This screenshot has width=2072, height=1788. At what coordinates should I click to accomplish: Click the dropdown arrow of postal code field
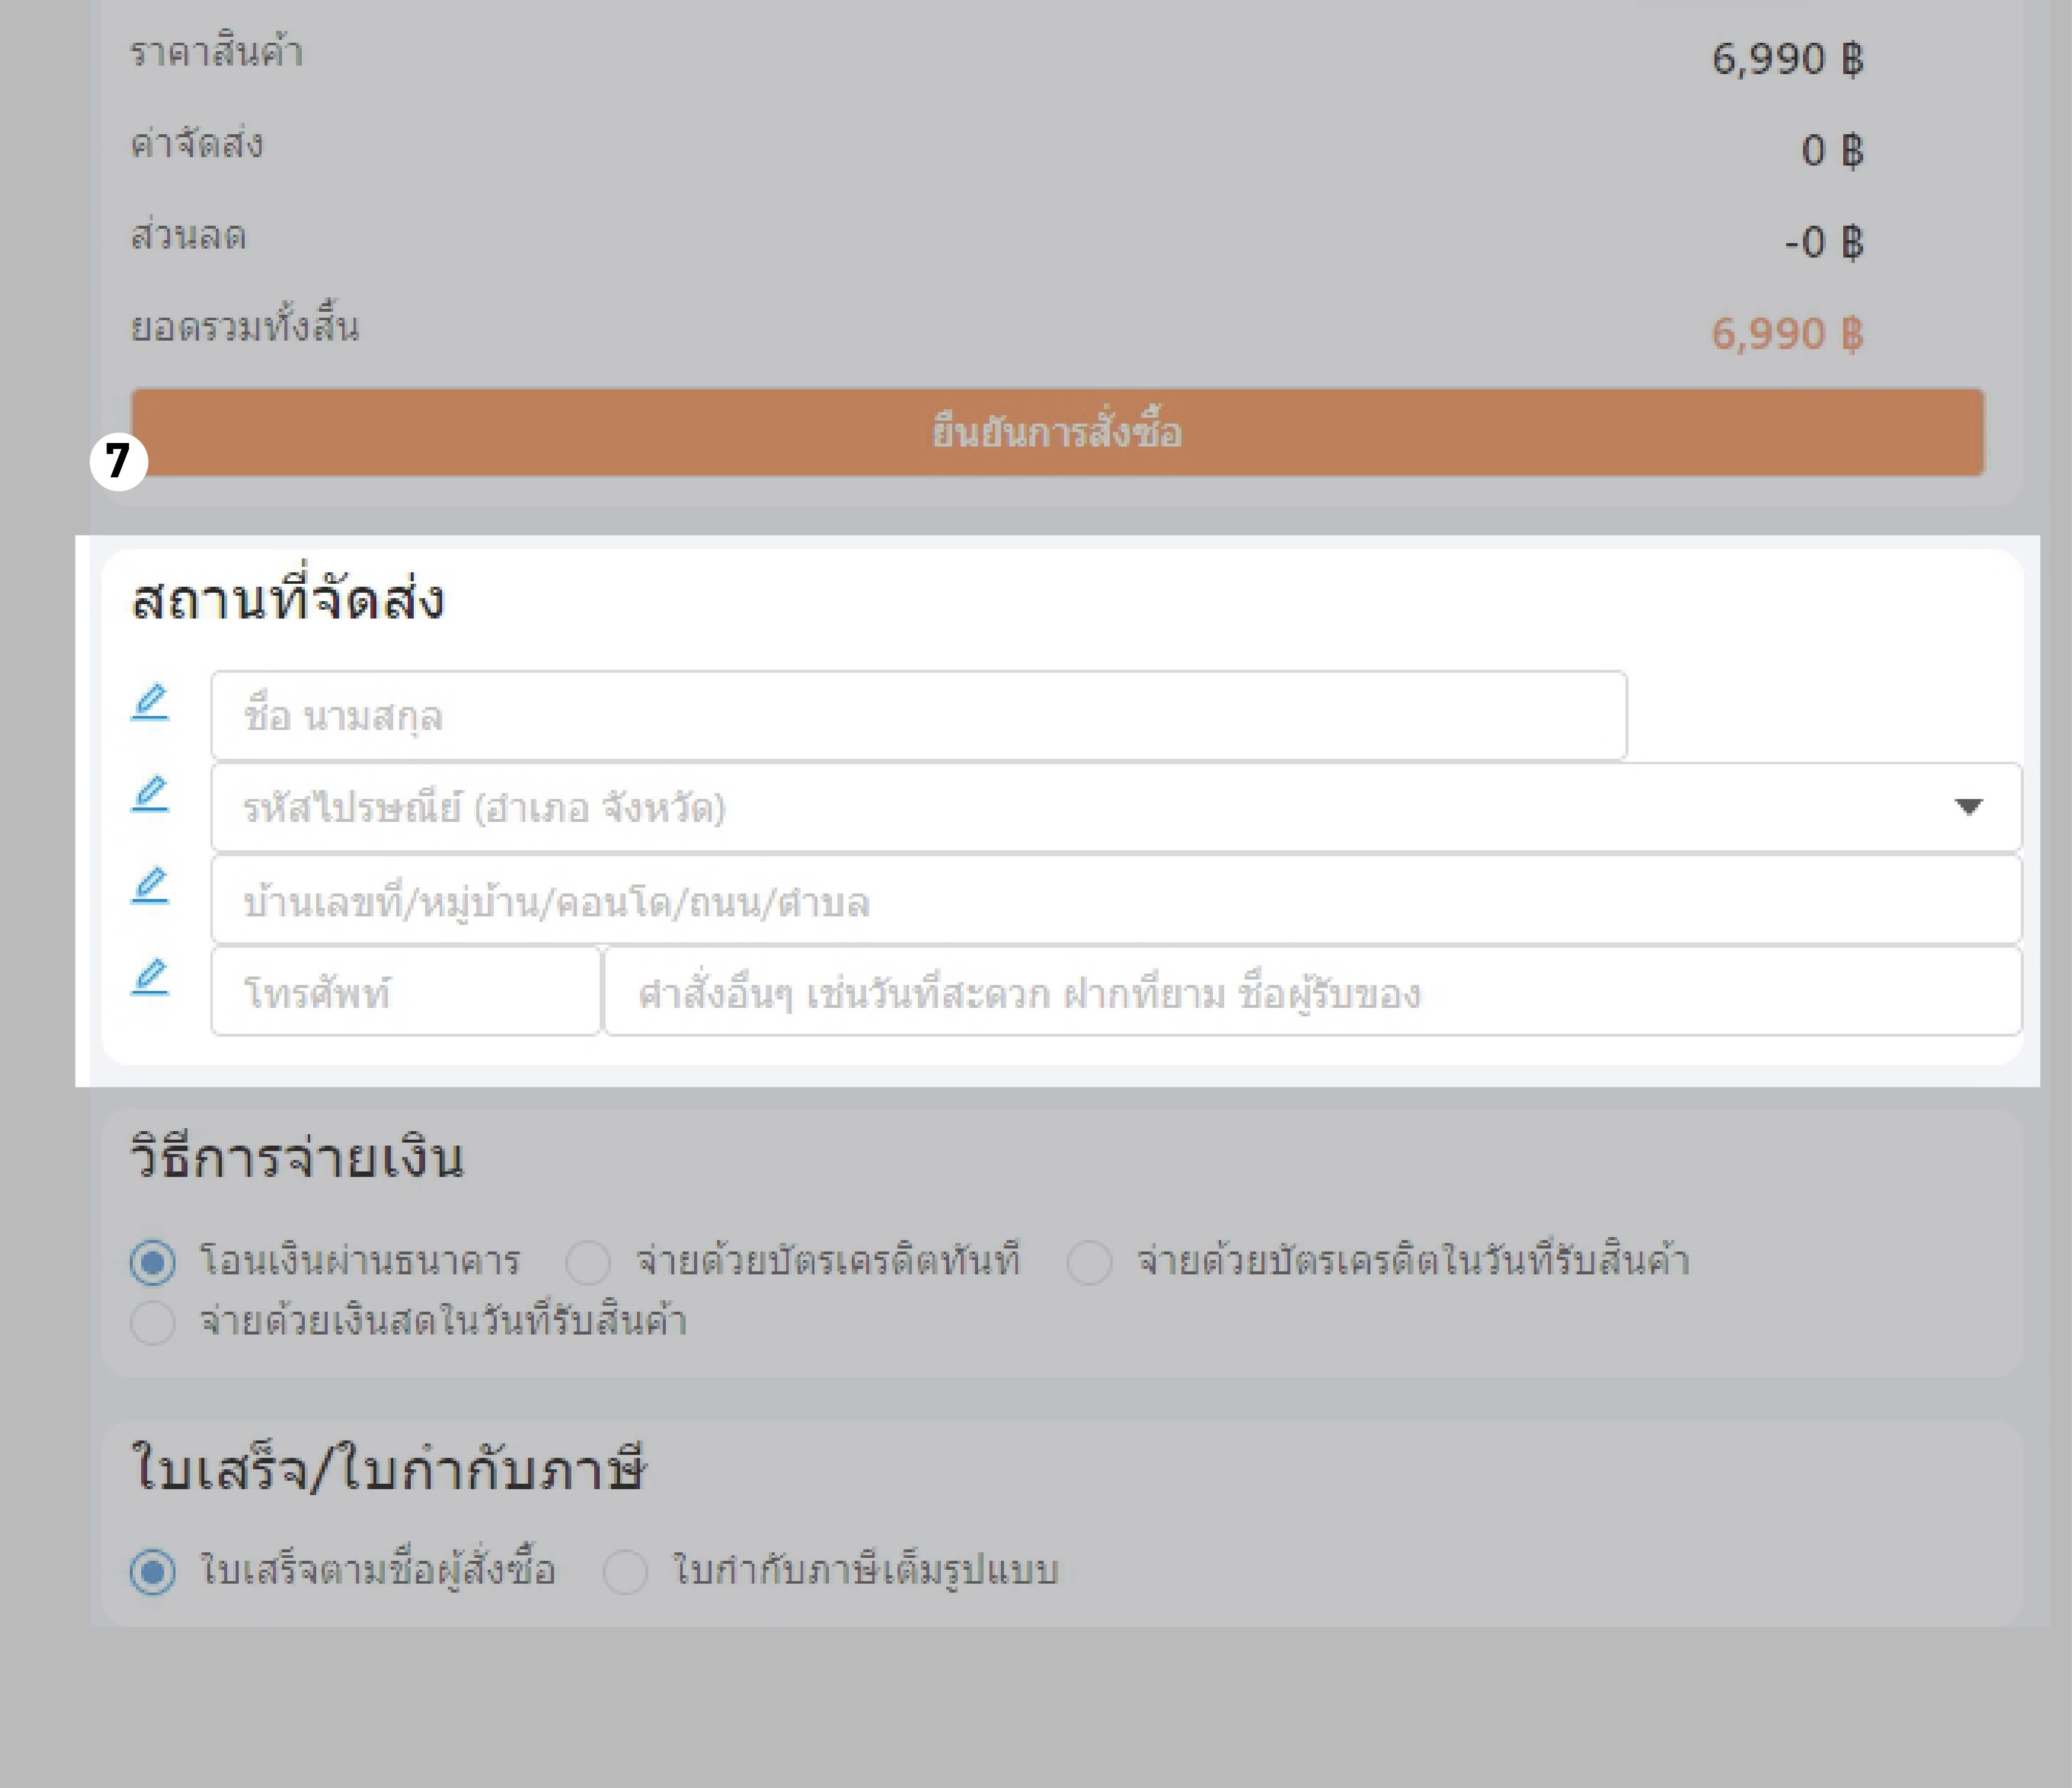click(1968, 807)
